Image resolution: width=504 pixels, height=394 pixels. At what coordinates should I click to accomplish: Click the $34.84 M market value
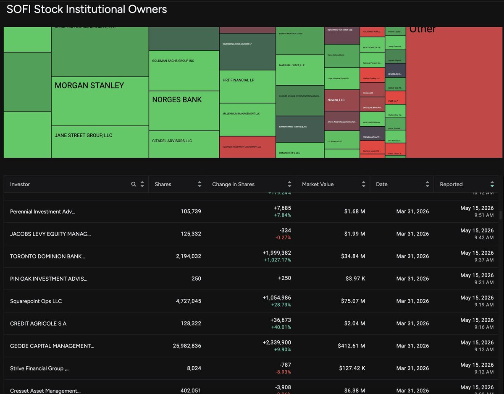coord(353,256)
